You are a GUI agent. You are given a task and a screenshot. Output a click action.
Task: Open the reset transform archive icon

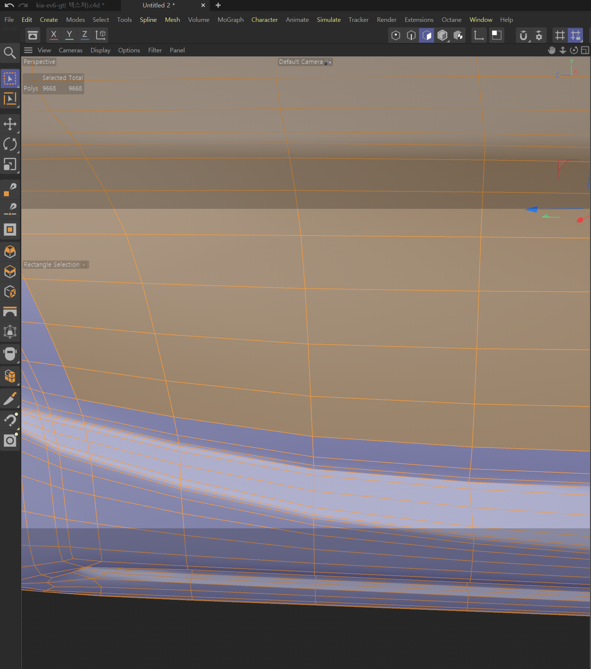pyautogui.click(x=33, y=35)
